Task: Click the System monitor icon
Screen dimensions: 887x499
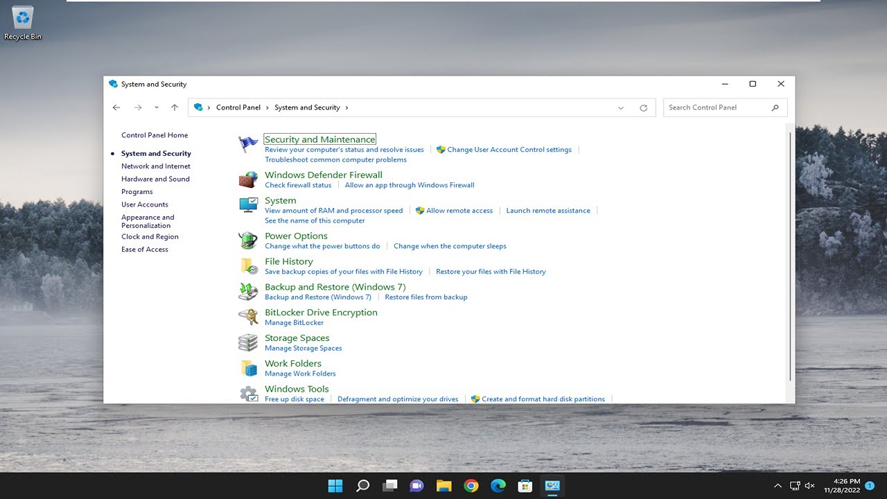Action: pyautogui.click(x=248, y=205)
